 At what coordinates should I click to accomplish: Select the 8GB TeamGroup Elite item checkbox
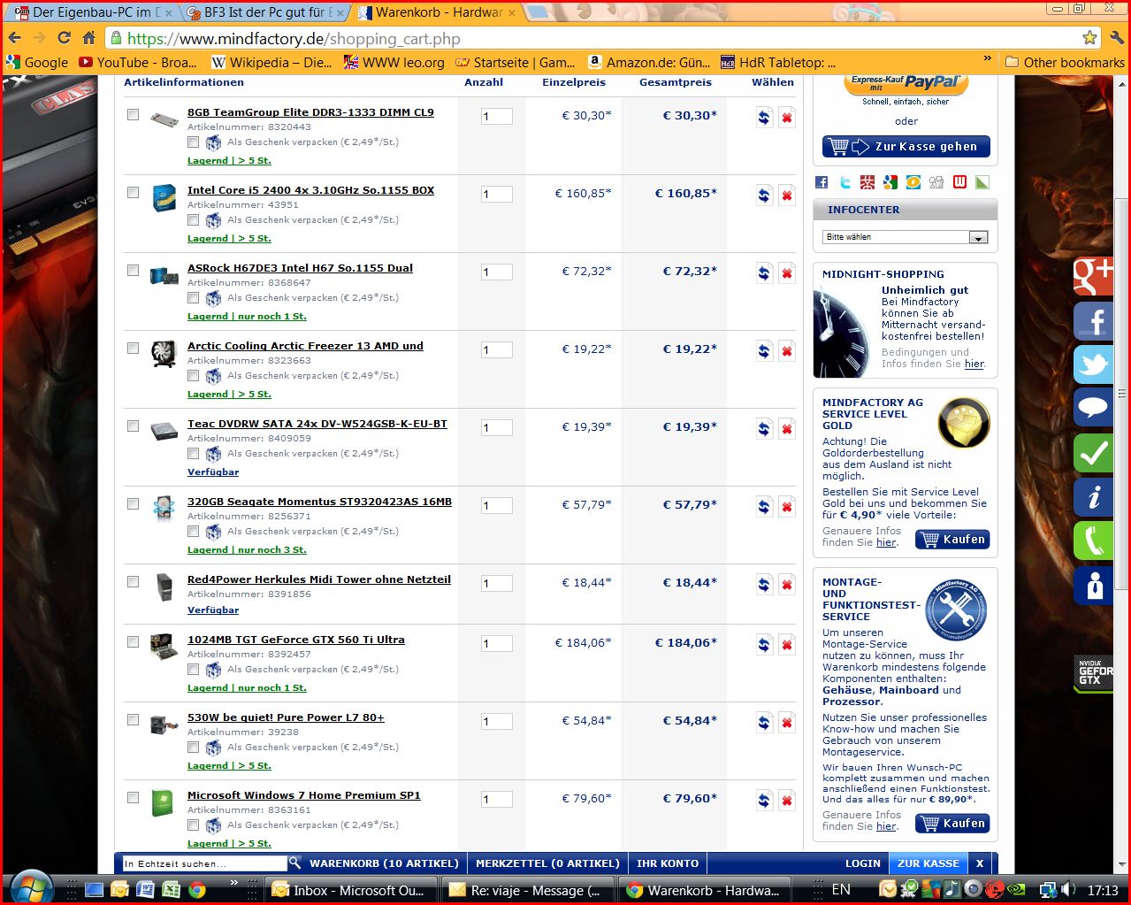pos(133,114)
